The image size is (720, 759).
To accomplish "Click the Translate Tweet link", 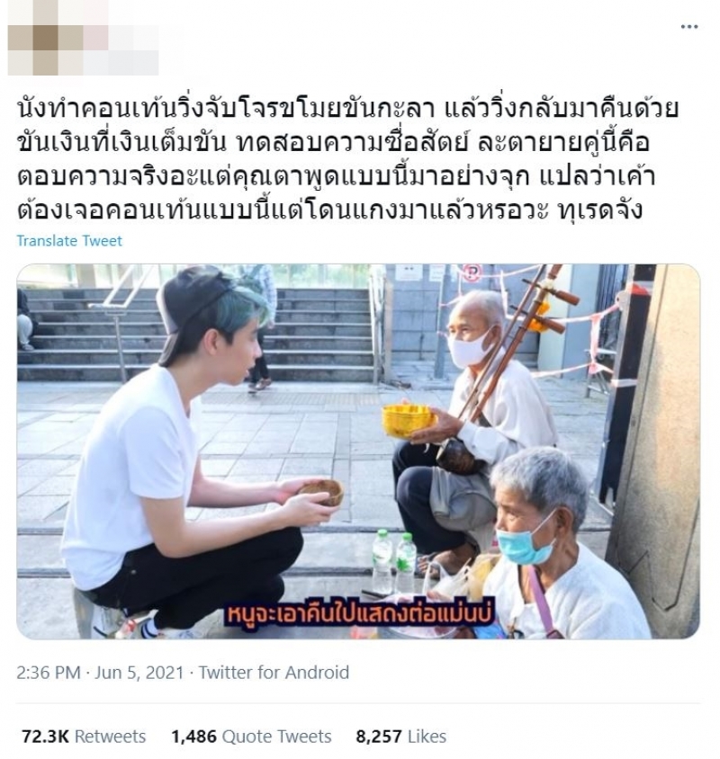I will click(x=69, y=241).
